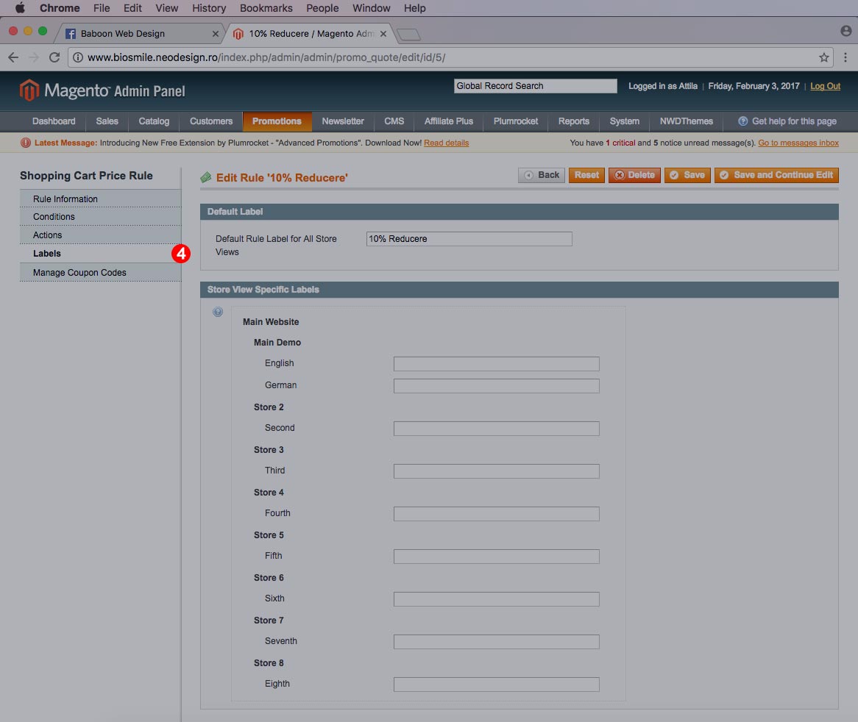The height and width of the screenshot is (722, 858).
Task: Click the Reset button
Action: coord(586,175)
